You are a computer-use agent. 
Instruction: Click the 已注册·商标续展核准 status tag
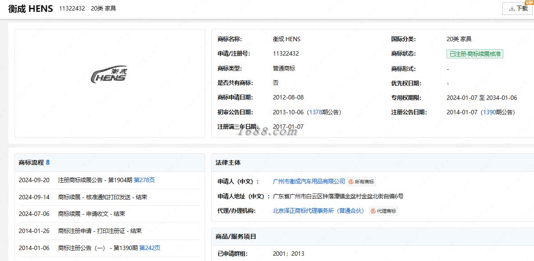pos(475,54)
